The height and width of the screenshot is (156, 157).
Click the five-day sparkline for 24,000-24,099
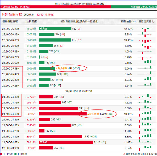point(145,141)
